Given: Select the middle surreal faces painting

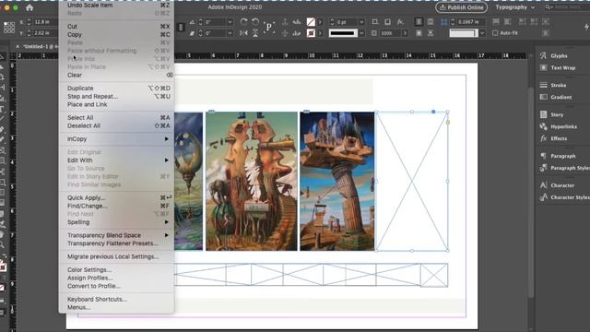Looking at the screenshot, I should coord(252,181).
